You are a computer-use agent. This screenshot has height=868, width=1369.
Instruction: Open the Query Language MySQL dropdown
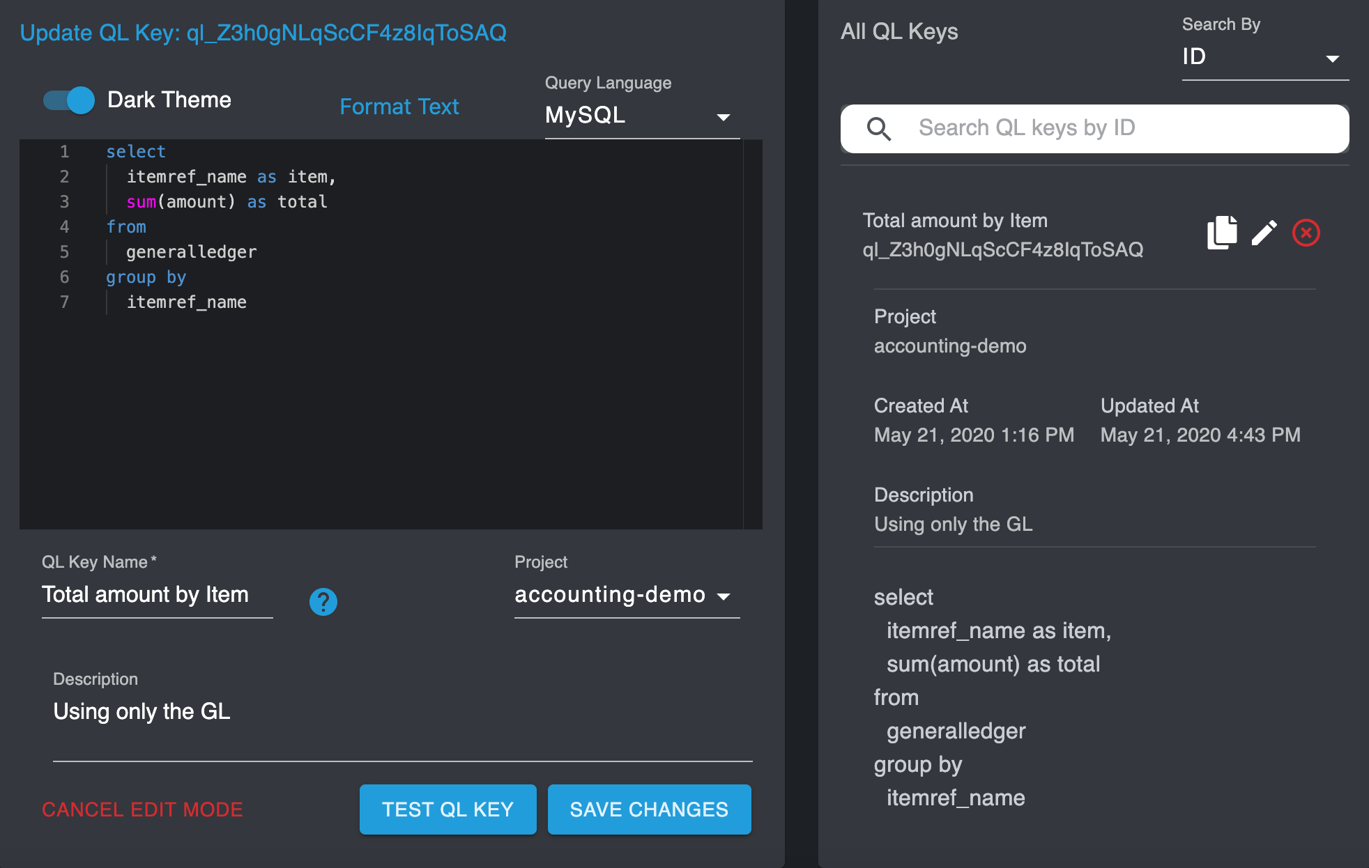642,115
